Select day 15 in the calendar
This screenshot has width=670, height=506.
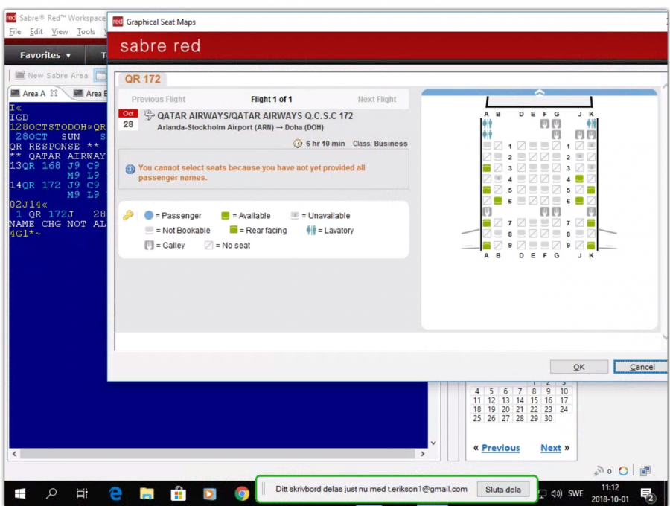point(534,400)
